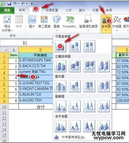
Task: Insert a SmartArt graphic
Action: tap(70, 22)
